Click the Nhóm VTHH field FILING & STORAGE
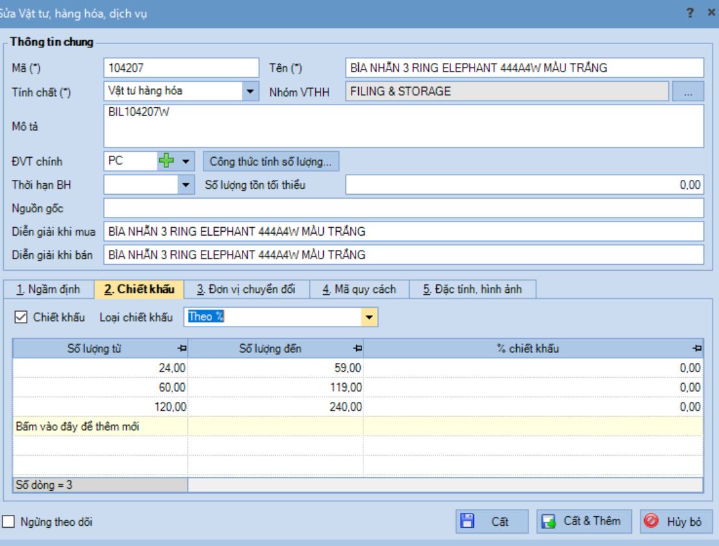Screen dimensions: 719x546 click(506, 91)
